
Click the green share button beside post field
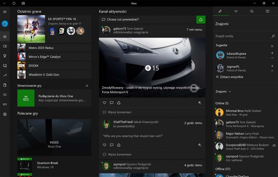(201, 20)
